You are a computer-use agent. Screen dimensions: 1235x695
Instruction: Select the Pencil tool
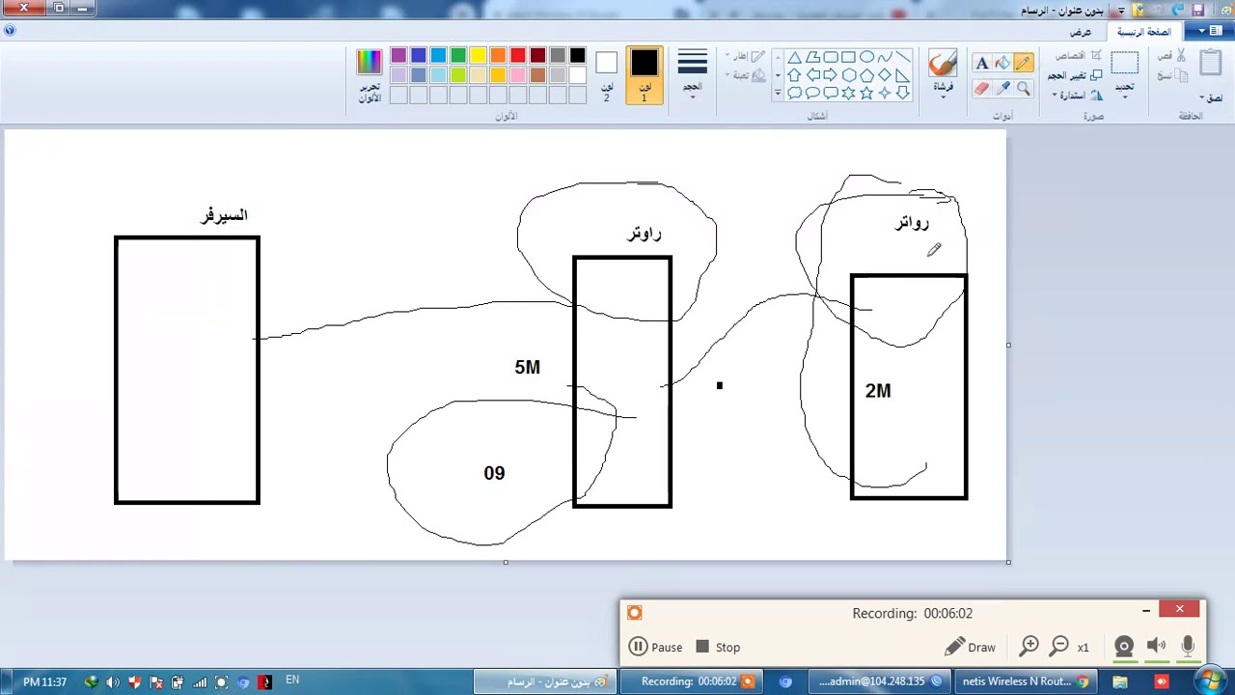click(1024, 64)
